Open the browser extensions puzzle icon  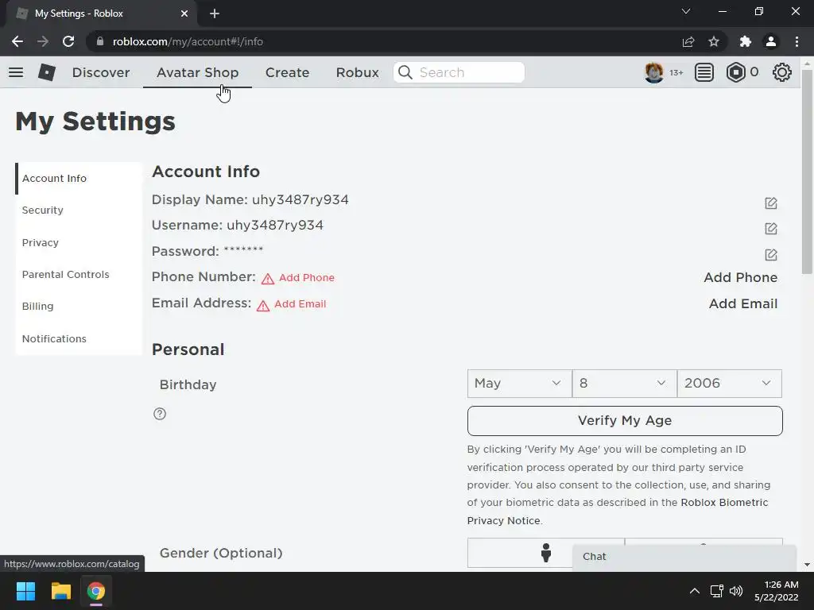tap(746, 41)
